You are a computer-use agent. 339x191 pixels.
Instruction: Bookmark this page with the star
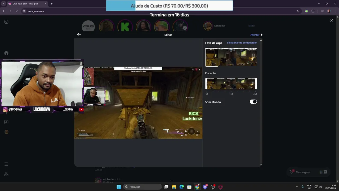298,11
